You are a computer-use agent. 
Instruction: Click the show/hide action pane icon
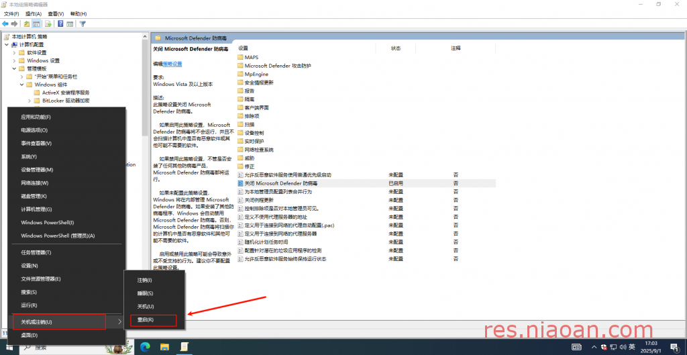[70, 23]
